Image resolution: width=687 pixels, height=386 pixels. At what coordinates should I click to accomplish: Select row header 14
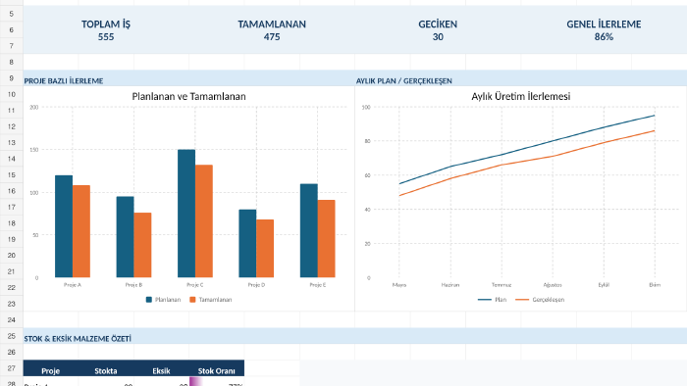pos(12,159)
